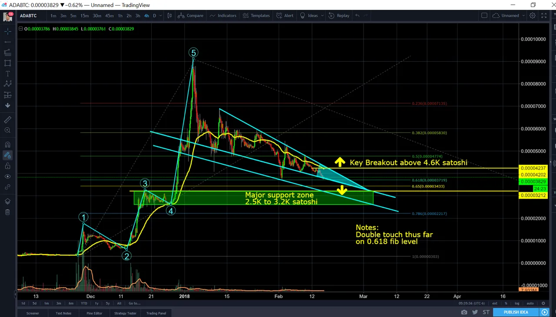Click the PUBLISH IDEA button
556x317 pixels.
tap(516, 312)
